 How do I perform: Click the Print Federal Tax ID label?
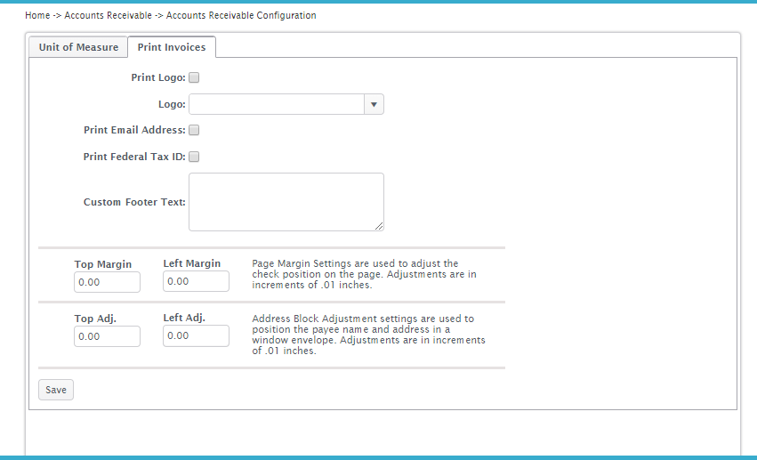click(134, 157)
